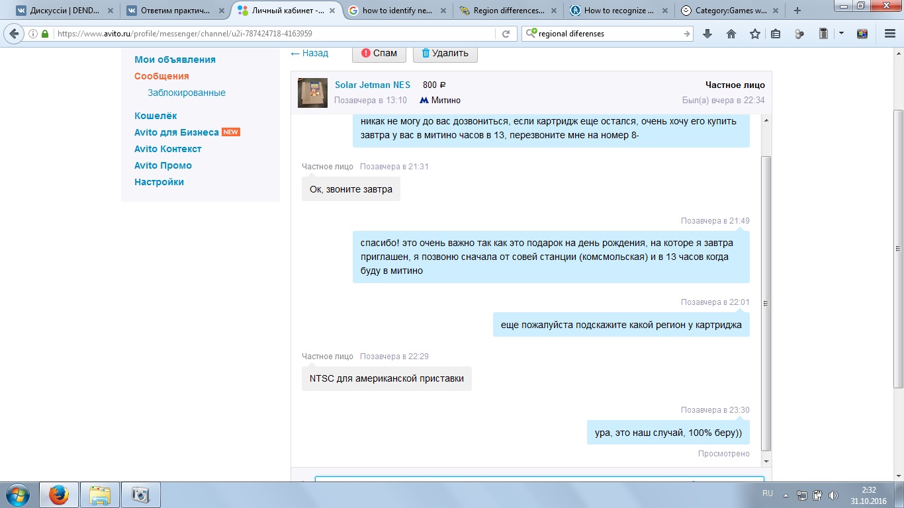
Task: Switch to 'Дискуссии | DEND' tab
Action: coord(65,11)
